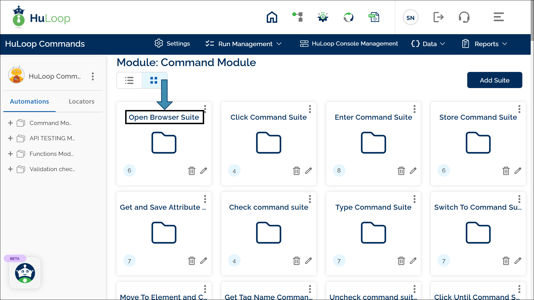Image resolution: width=534 pixels, height=300 pixels.
Task: Click the logout arrow icon
Action: coord(438,17)
